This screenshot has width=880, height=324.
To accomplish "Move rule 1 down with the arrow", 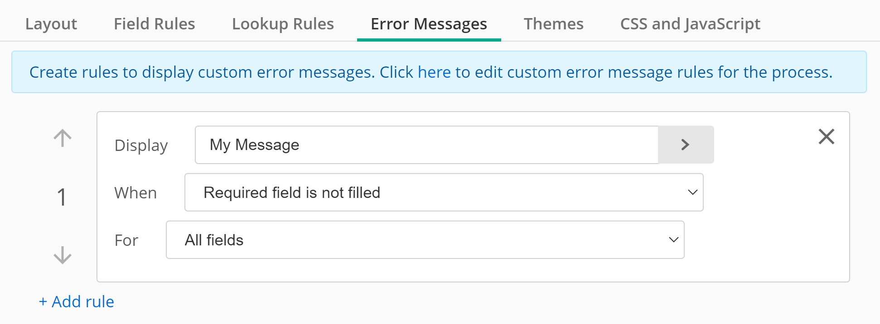I will tap(63, 255).
